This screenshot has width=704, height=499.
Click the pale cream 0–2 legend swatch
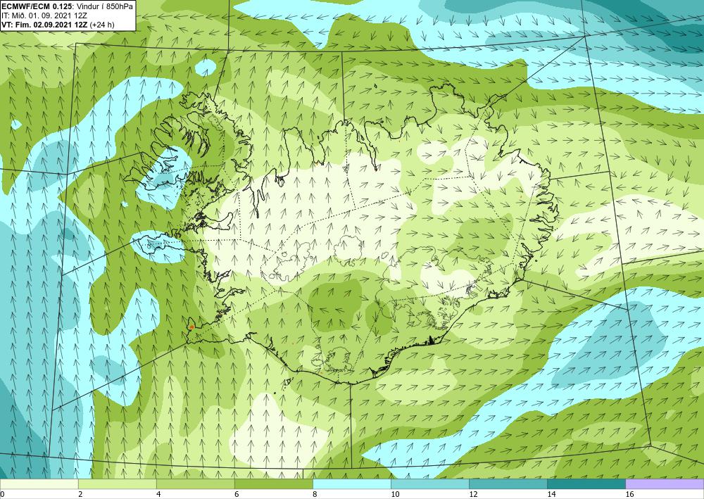pyautogui.click(x=39, y=484)
